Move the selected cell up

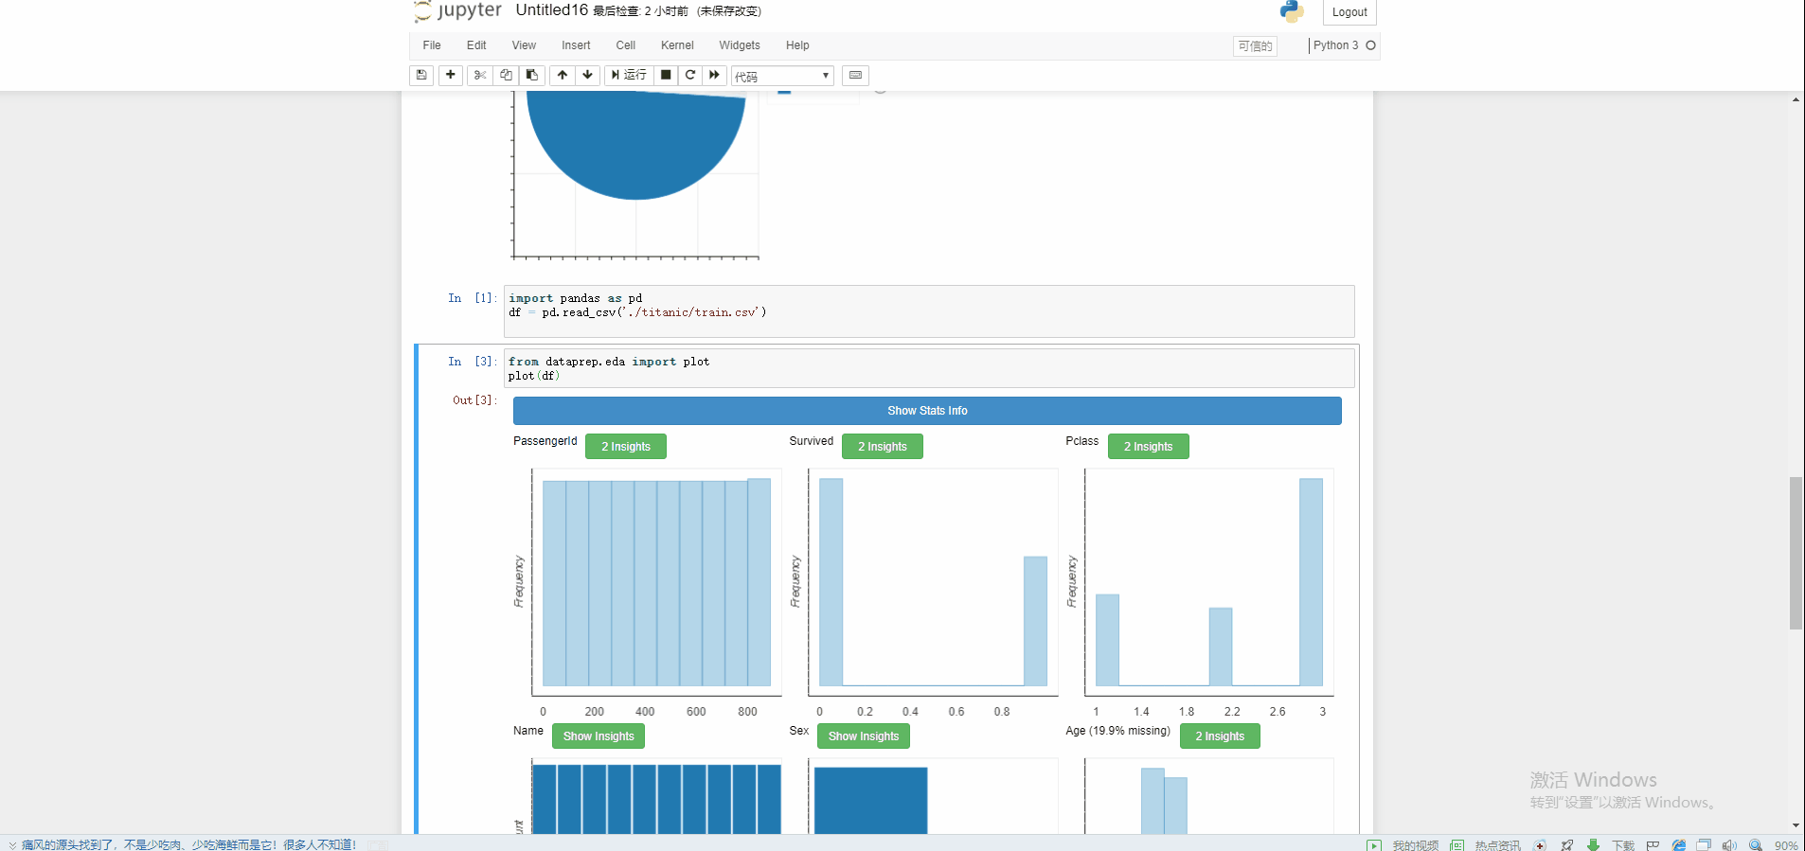click(563, 76)
